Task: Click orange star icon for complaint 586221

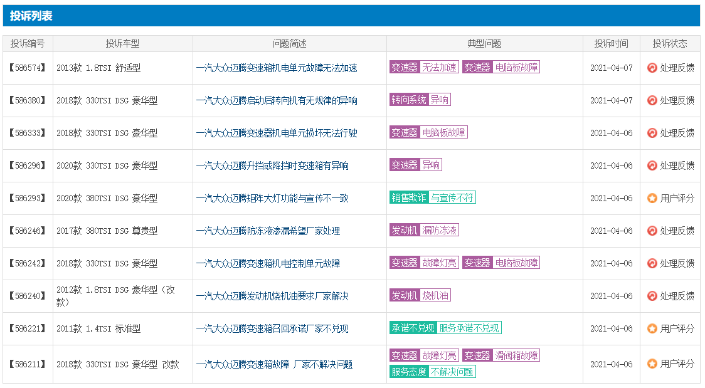Action: click(652, 328)
